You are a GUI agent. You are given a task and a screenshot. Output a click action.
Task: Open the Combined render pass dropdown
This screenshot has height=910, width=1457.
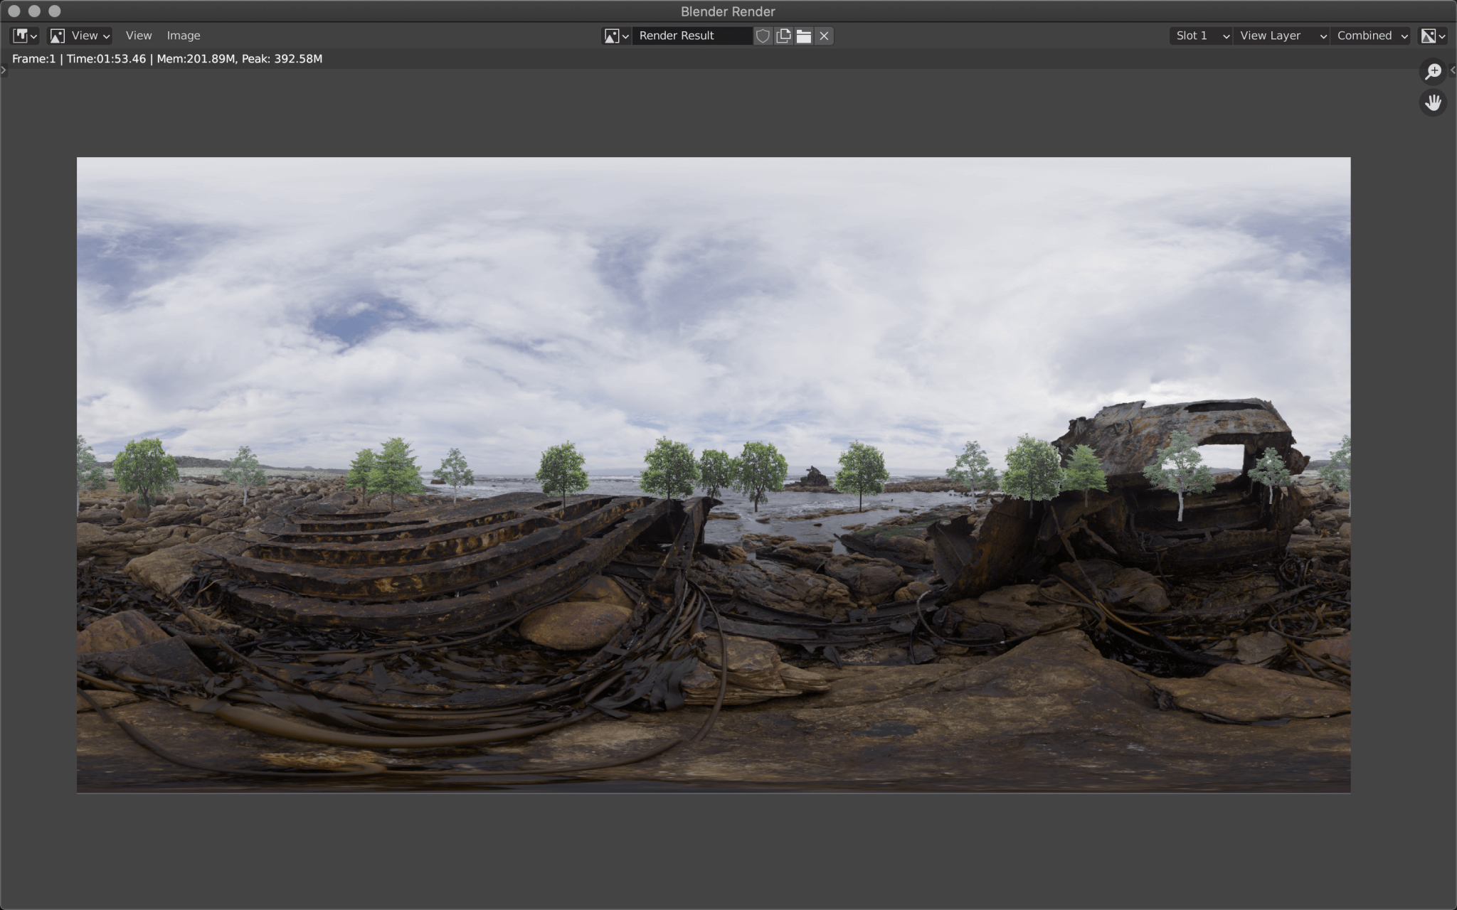1369,36
